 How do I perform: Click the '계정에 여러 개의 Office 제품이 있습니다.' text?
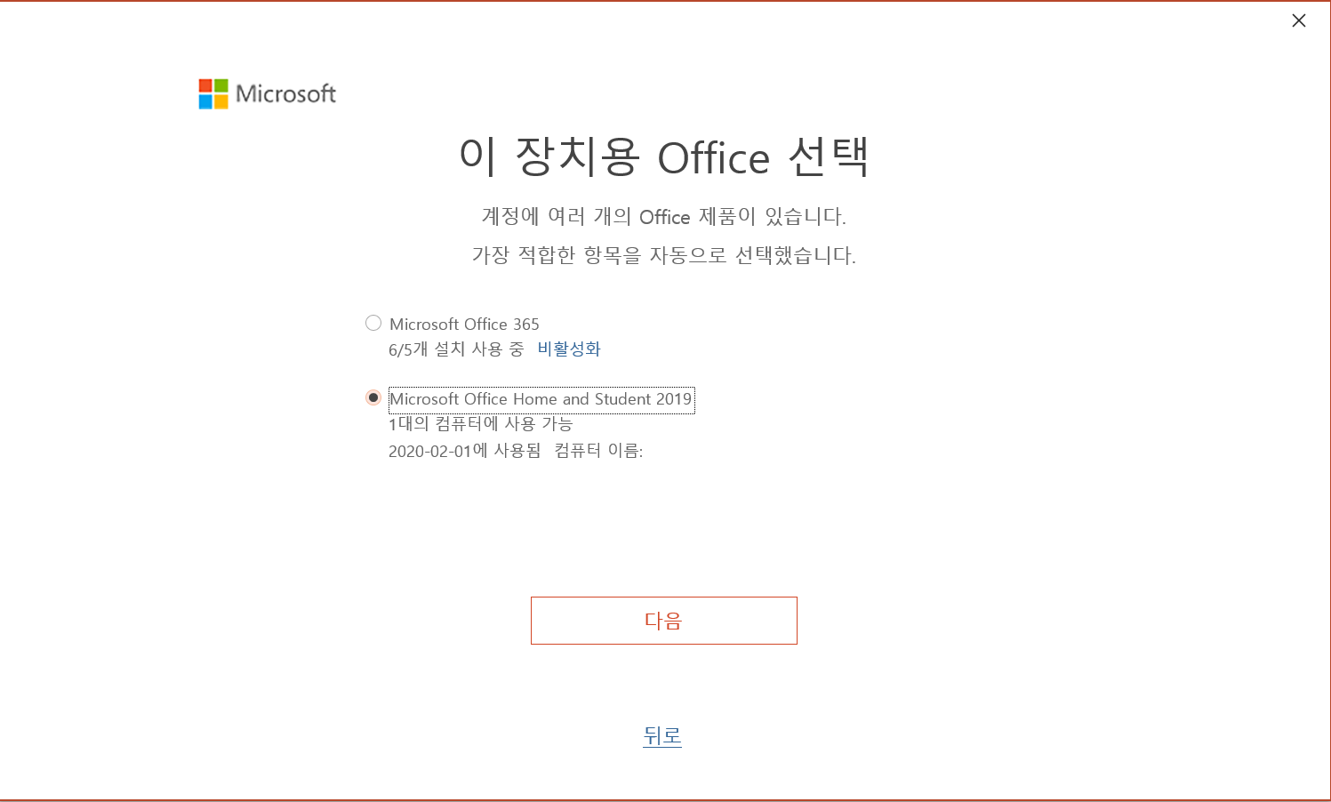(664, 216)
